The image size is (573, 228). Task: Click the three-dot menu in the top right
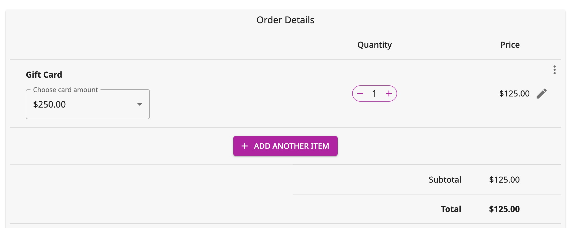[554, 70]
